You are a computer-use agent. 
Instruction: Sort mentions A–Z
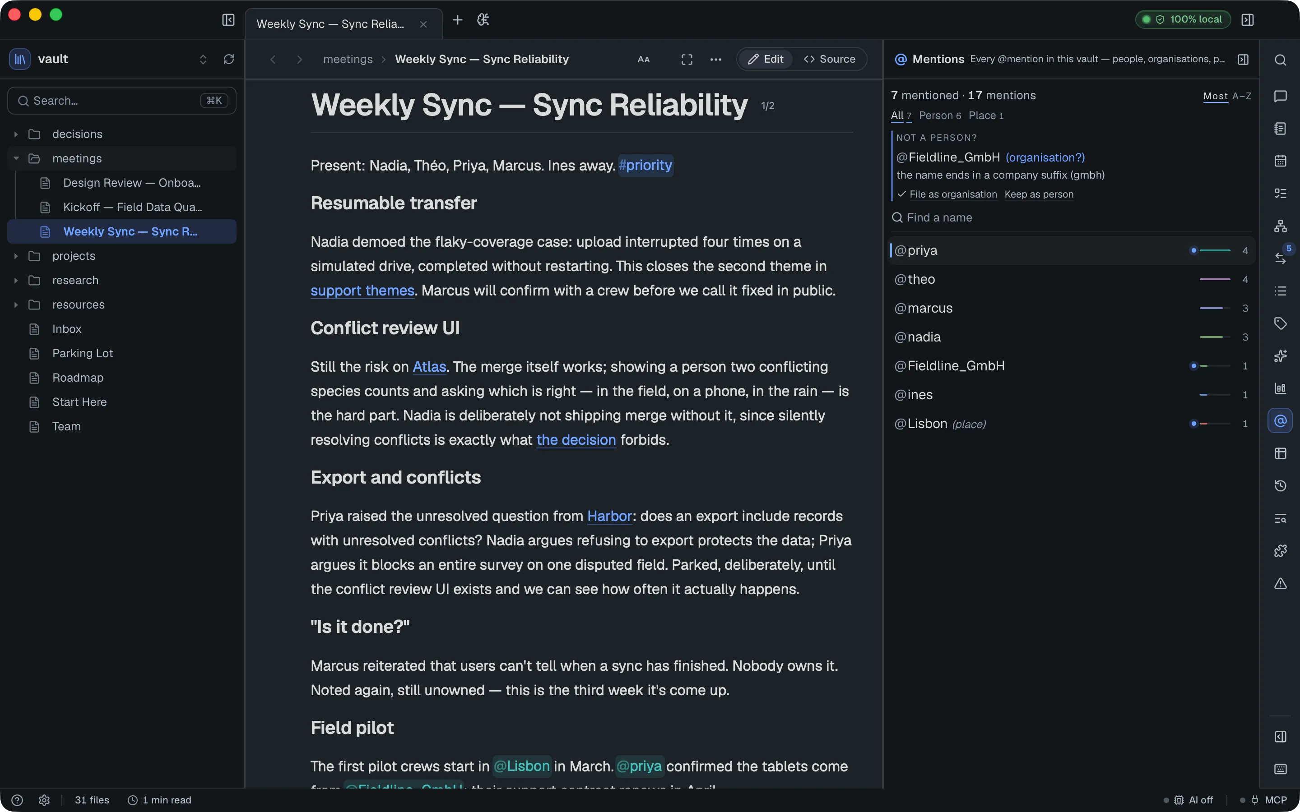[x=1241, y=96]
